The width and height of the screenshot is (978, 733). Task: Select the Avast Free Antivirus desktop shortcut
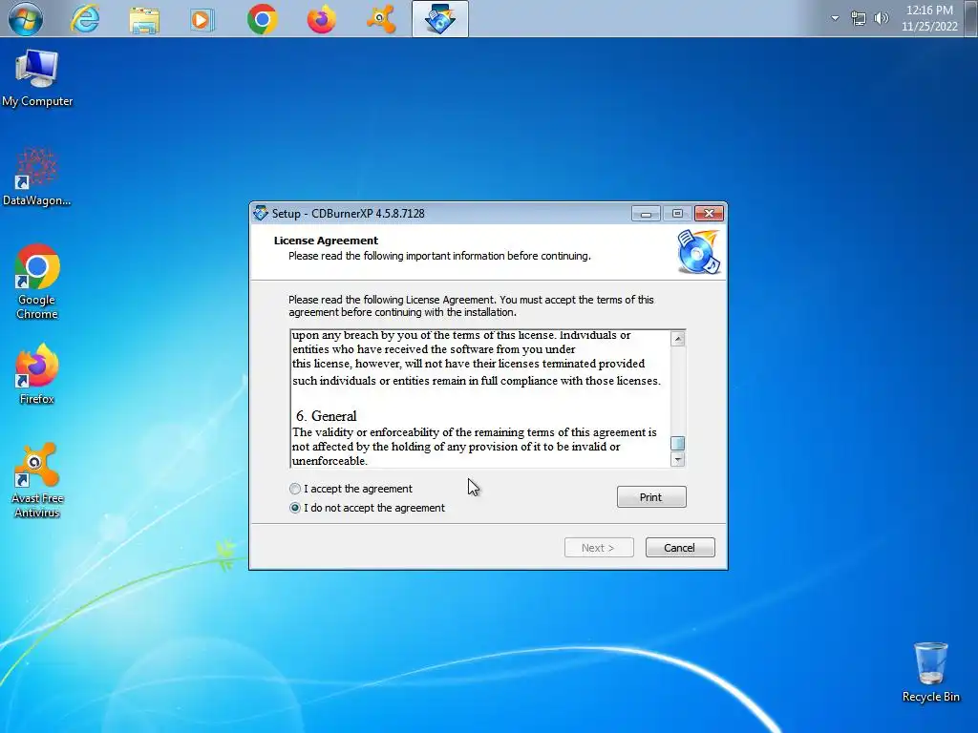37,480
